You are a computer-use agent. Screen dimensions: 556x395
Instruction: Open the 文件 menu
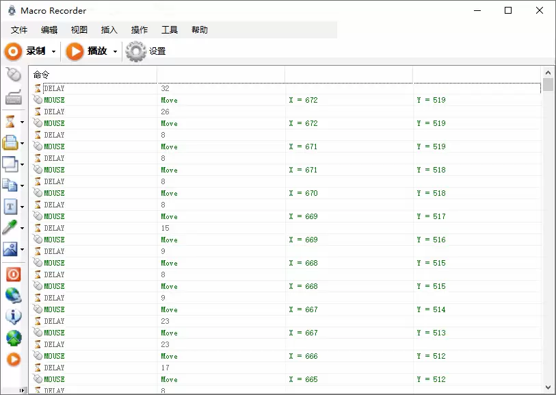(x=19, y=30)
